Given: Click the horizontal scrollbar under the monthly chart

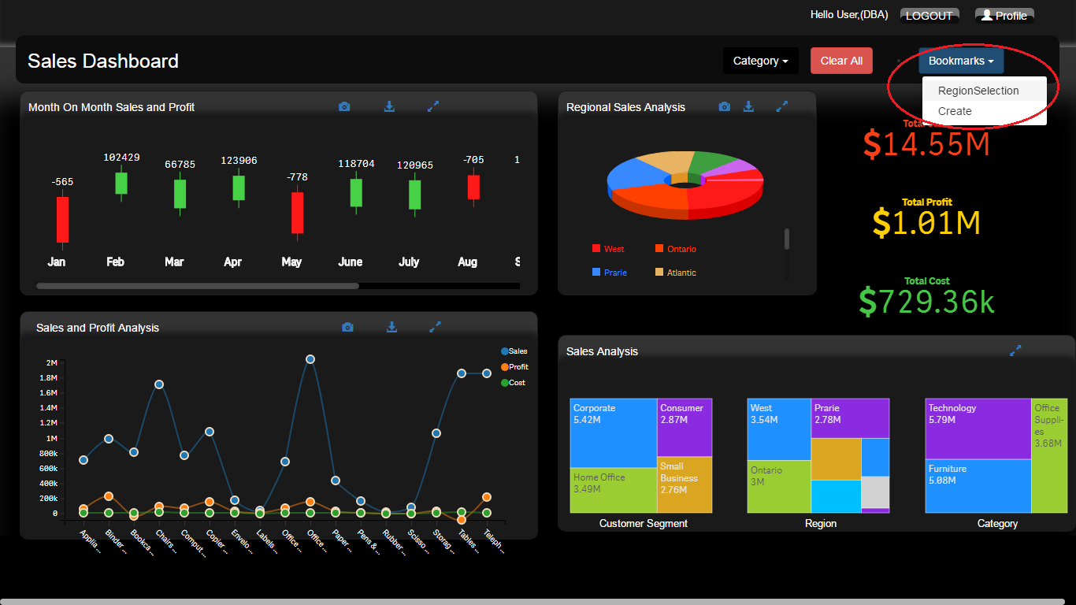Looking at the screenshot, I should [197, 286].
